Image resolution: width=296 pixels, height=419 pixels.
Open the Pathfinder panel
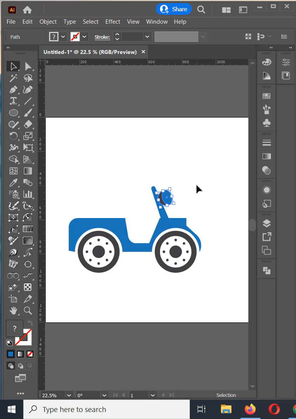coord(267,271)
